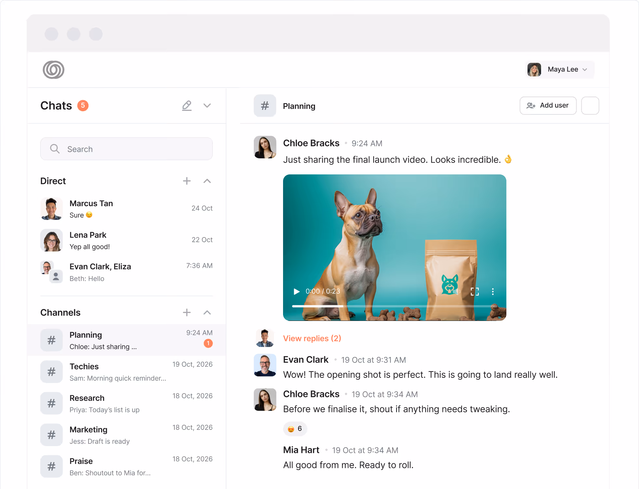The height and width of the screenshot is (489, 639).
Task: Click the video progress bar
Action: pyautogui.click(x=394, y=306)
